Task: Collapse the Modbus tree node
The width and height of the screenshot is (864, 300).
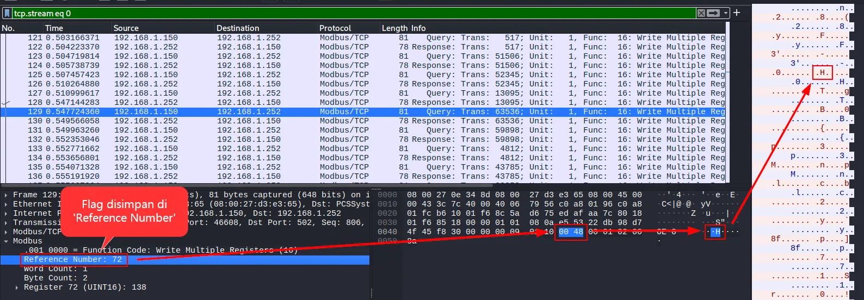Action: [x=6, y=241]
